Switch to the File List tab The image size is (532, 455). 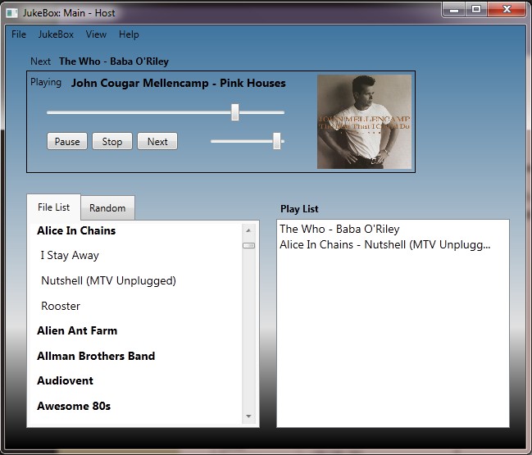[53, 207]
